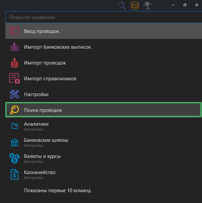202x203 pixels.
Task: Click the Импорт справочников icon
Action: (14, 79)
